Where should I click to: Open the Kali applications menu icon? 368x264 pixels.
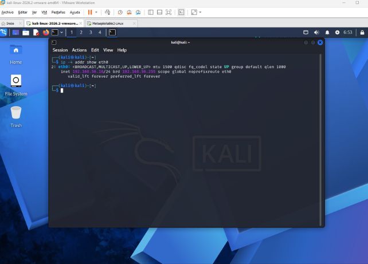[4, 32]
